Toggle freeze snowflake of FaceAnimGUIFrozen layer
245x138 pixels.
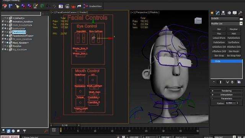point(7,36)
